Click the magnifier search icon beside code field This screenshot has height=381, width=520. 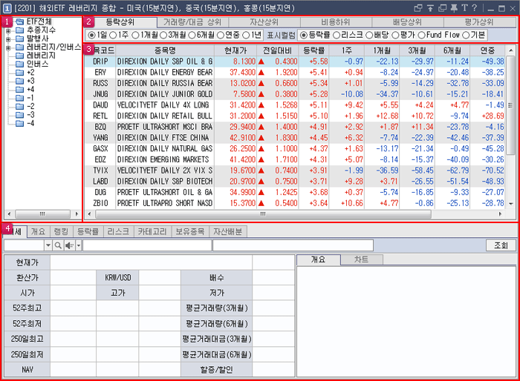58,245
